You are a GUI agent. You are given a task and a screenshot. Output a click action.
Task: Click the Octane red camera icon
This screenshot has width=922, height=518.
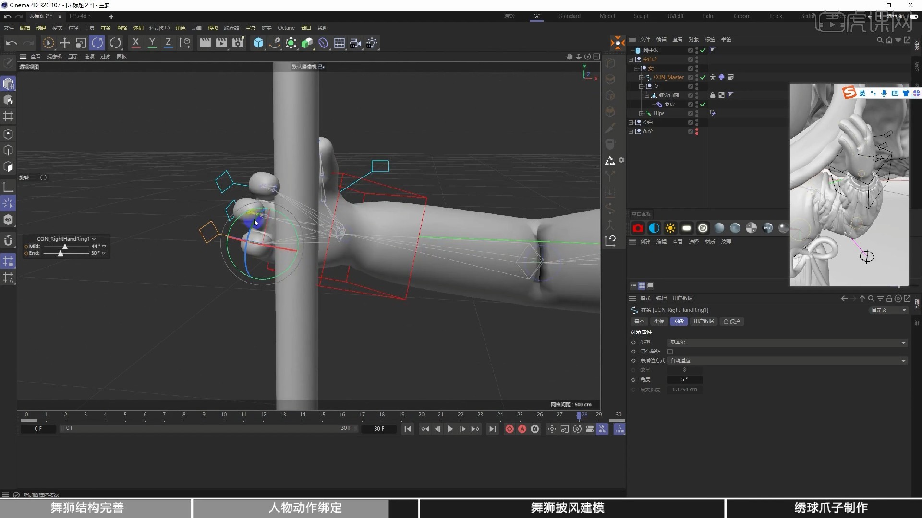tap(638, 228)
